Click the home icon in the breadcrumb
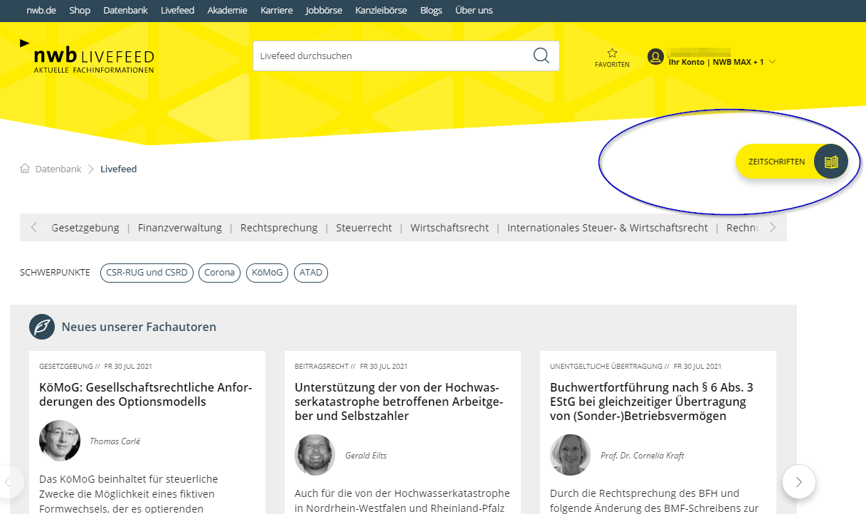 (x=25, y=169)
